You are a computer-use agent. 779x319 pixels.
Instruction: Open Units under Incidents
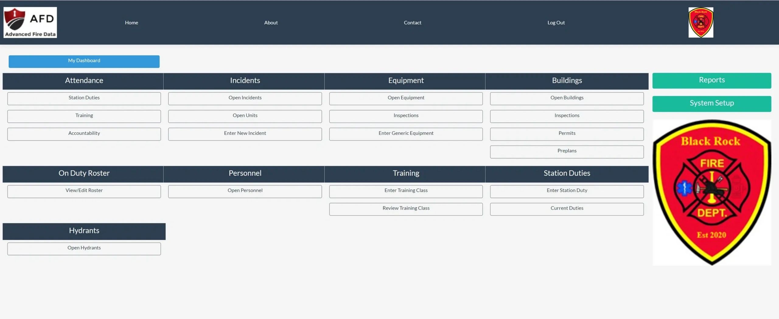[x=245, y=116]
